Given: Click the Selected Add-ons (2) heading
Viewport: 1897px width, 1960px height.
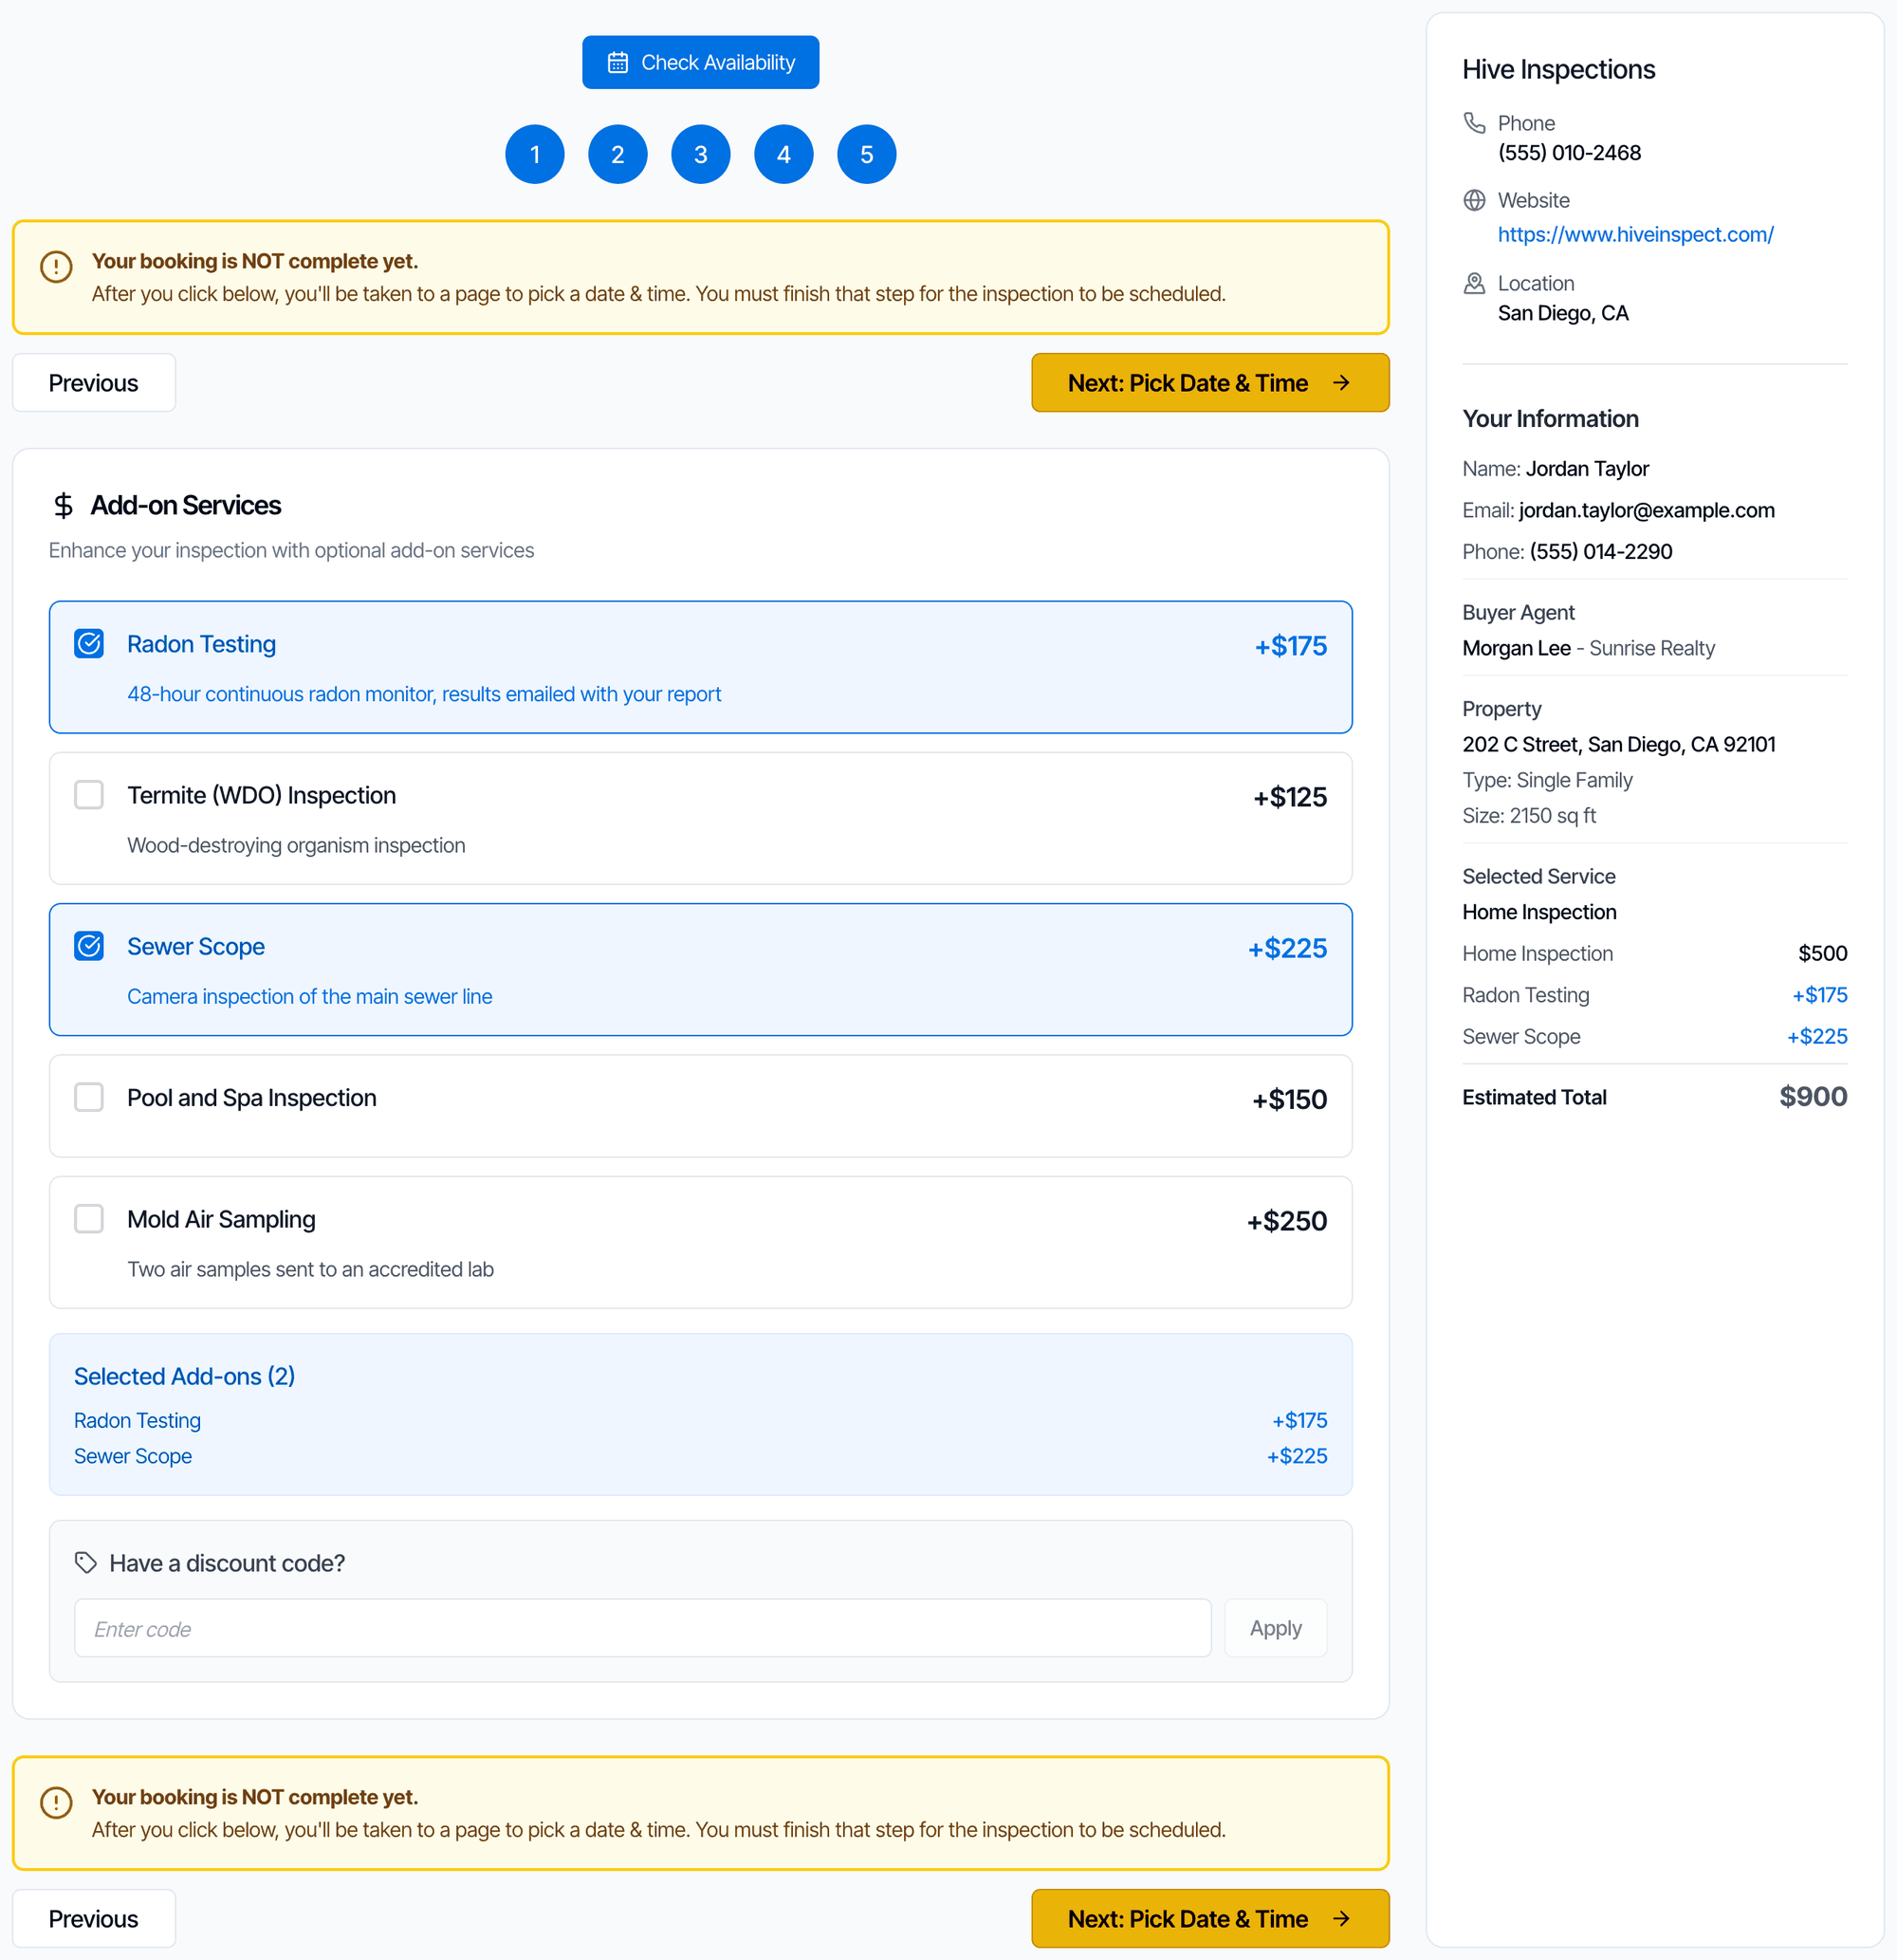Looking at the screenshot, I should coord(184,1376).
